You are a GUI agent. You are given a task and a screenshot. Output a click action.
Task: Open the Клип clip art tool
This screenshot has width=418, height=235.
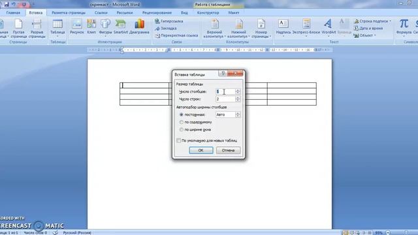[91, 27]
